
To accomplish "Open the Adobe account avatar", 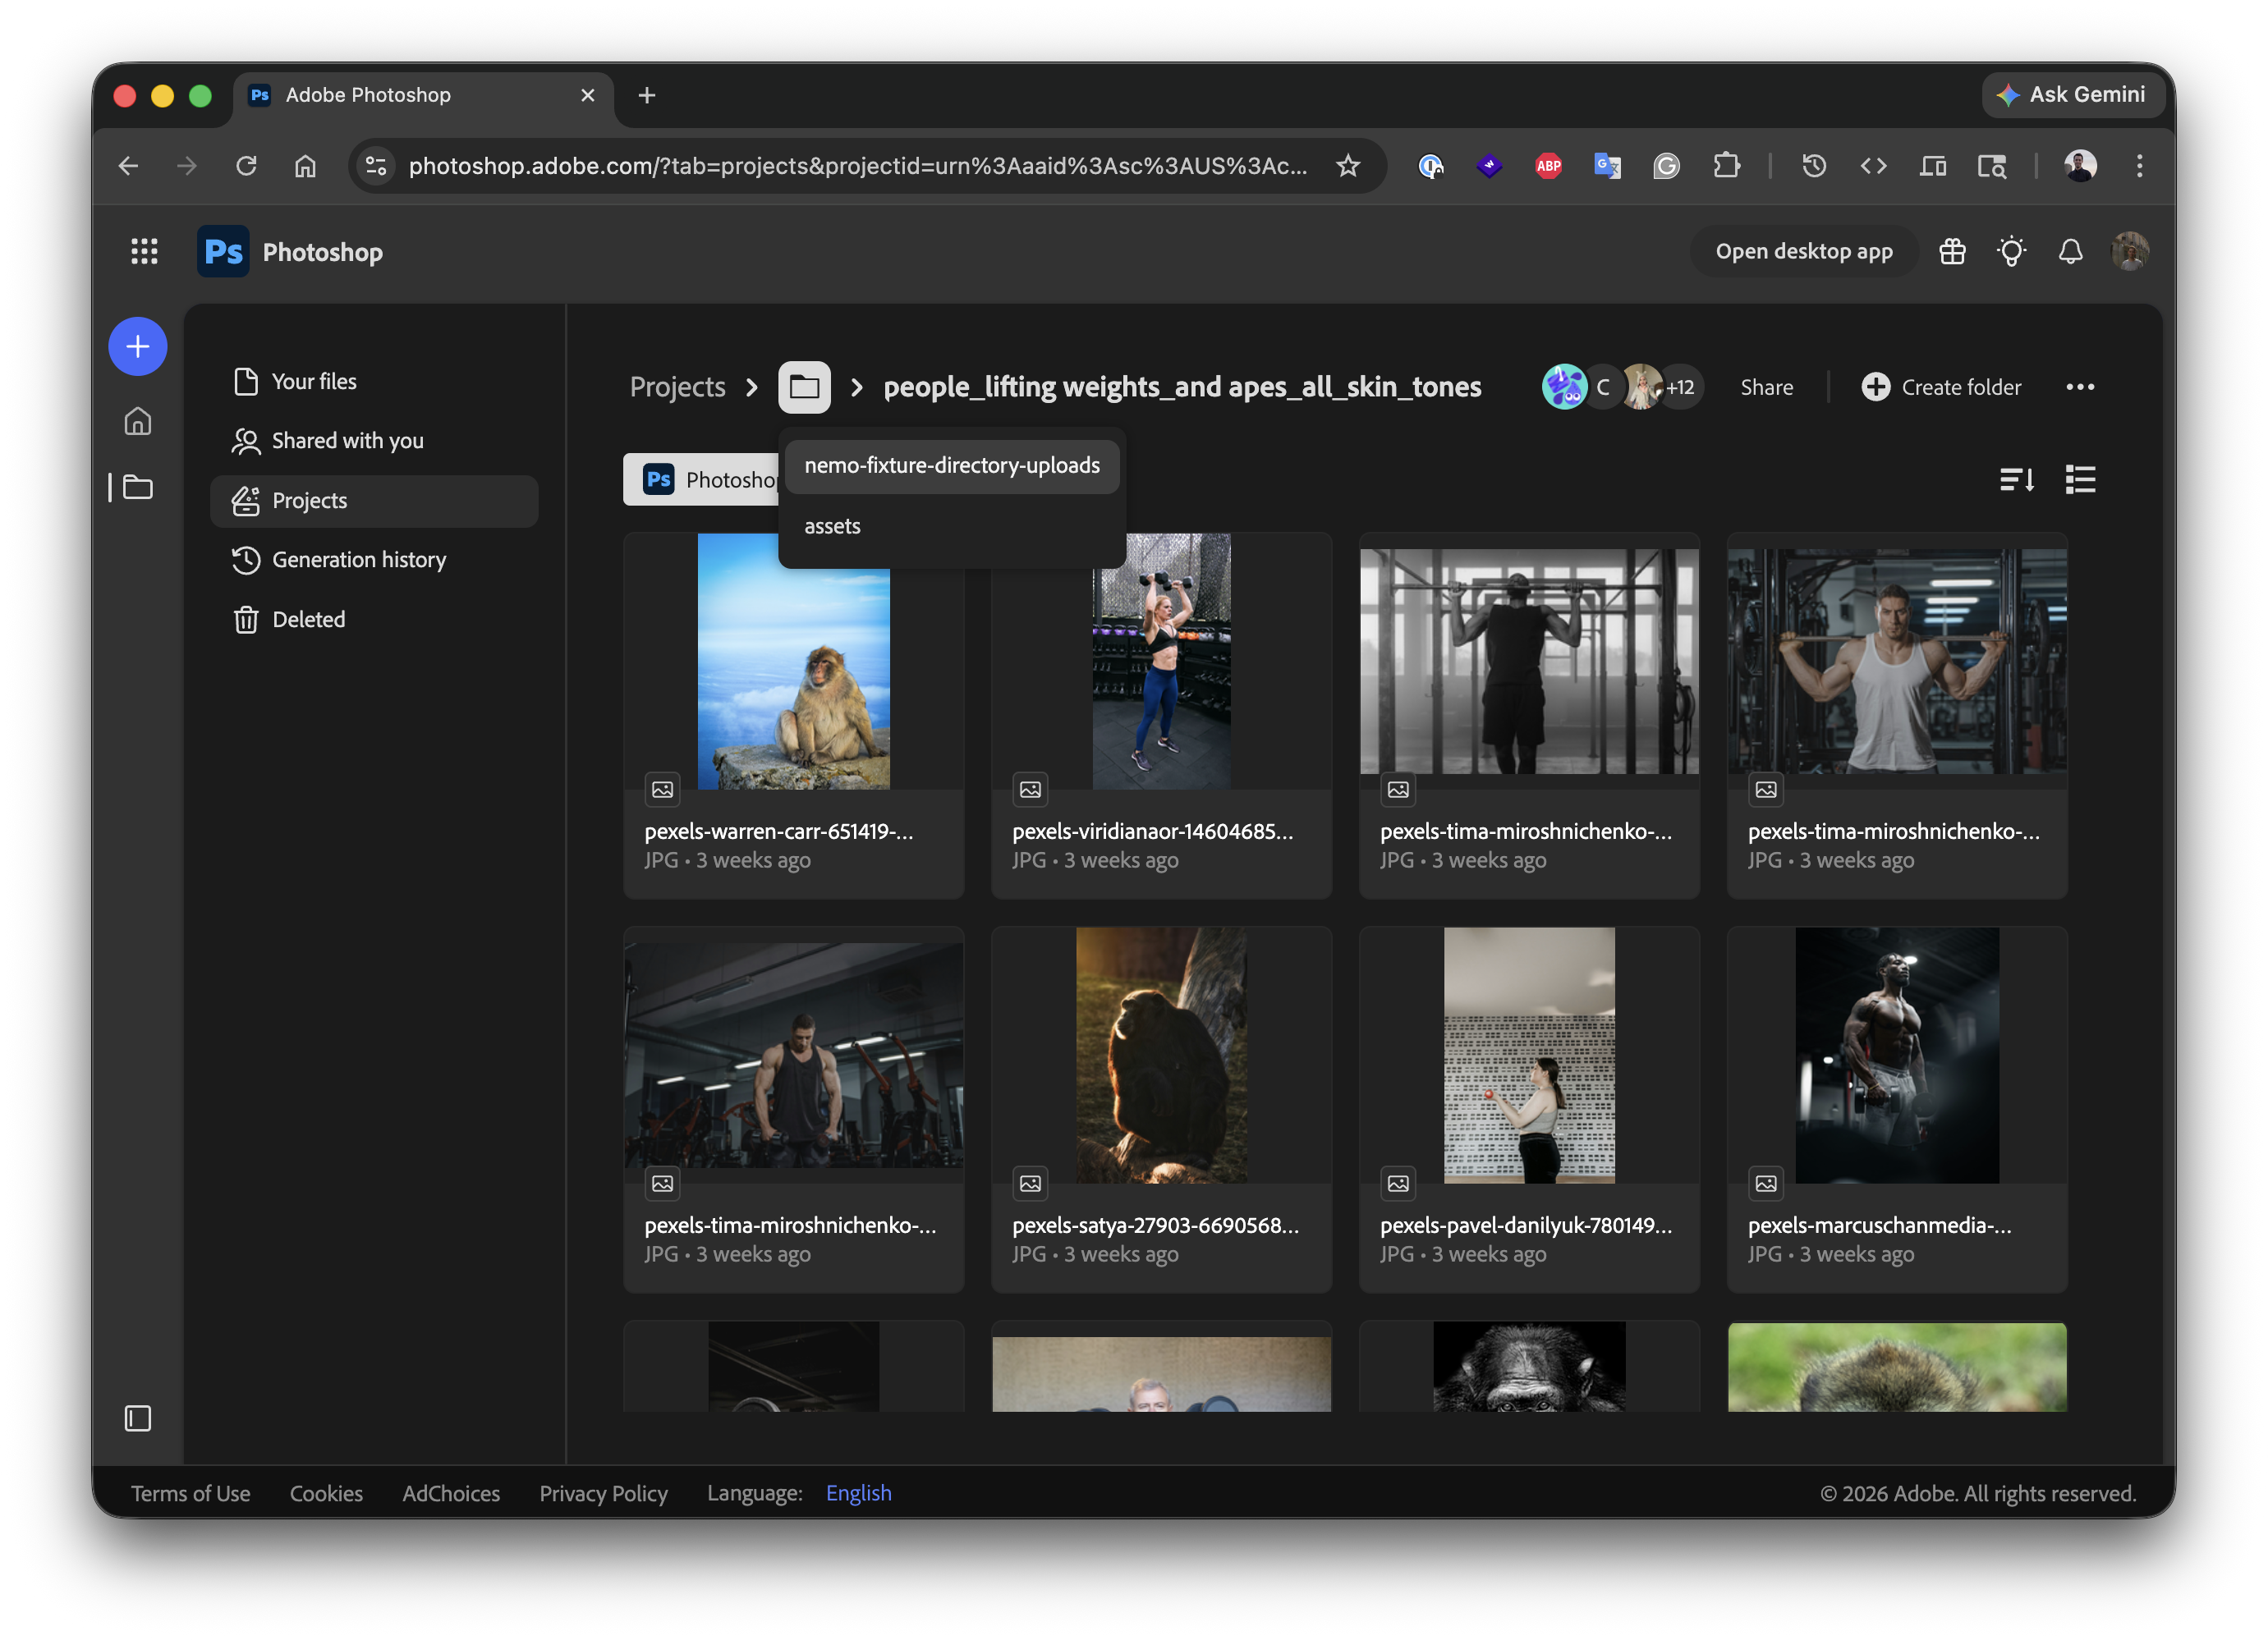I will coord(2130,251).
